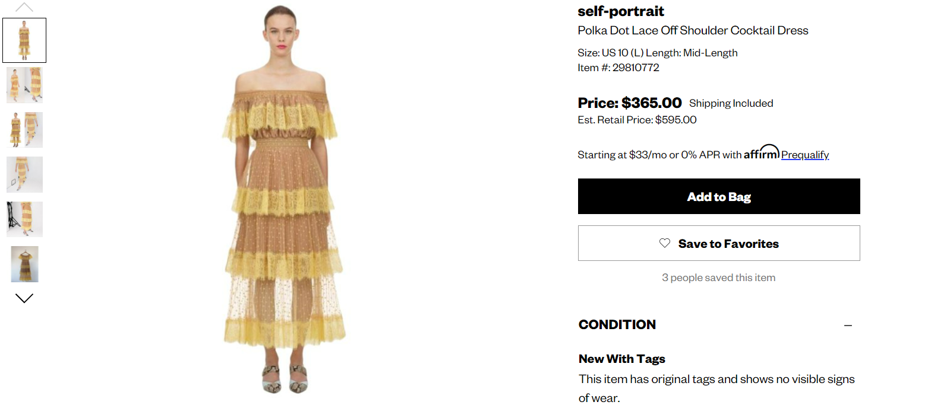928x405 pixels.
Task: Open the Prequalify link for Affirm
Action: point(804,155)
